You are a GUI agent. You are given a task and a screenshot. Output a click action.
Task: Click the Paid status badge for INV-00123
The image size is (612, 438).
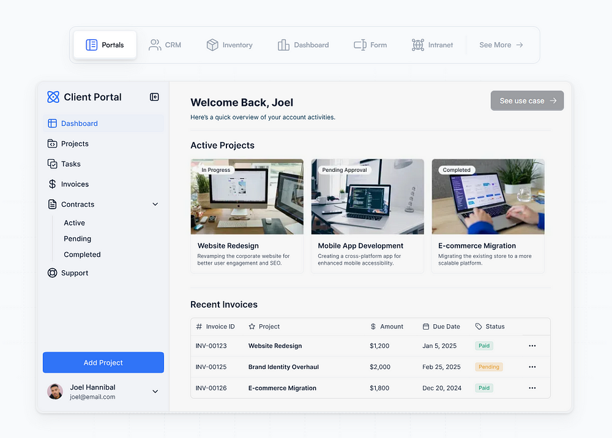pos(484,346)
